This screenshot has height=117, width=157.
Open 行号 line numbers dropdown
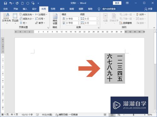(x=40, y=19)
